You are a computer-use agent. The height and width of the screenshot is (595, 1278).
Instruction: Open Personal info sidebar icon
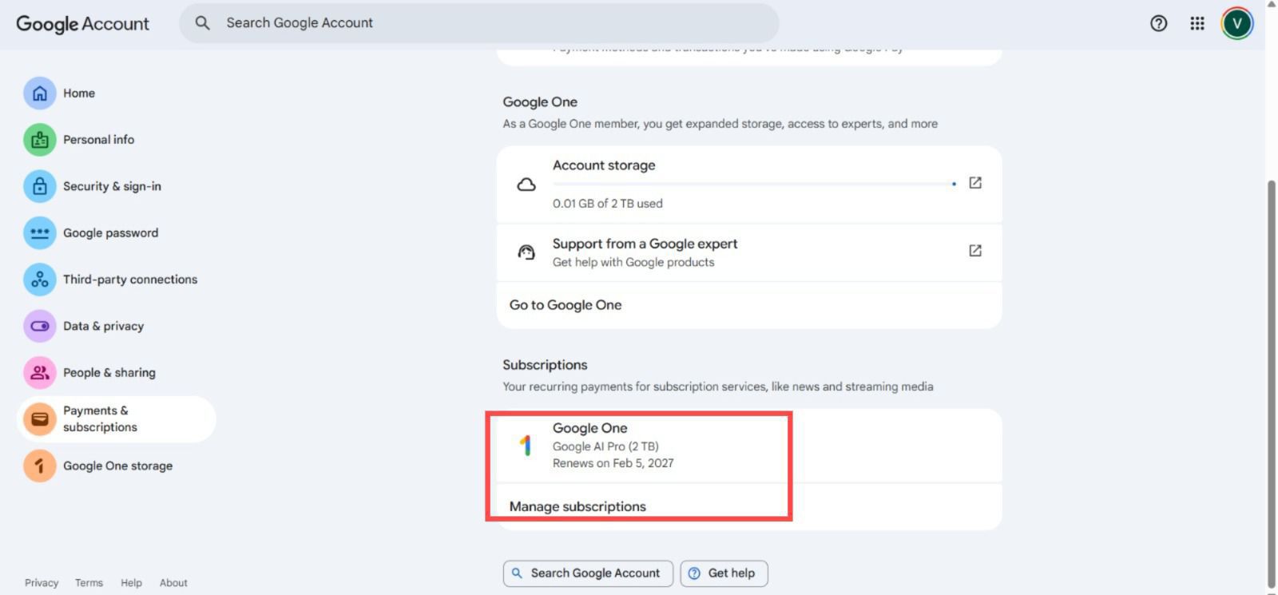point(39,140)
